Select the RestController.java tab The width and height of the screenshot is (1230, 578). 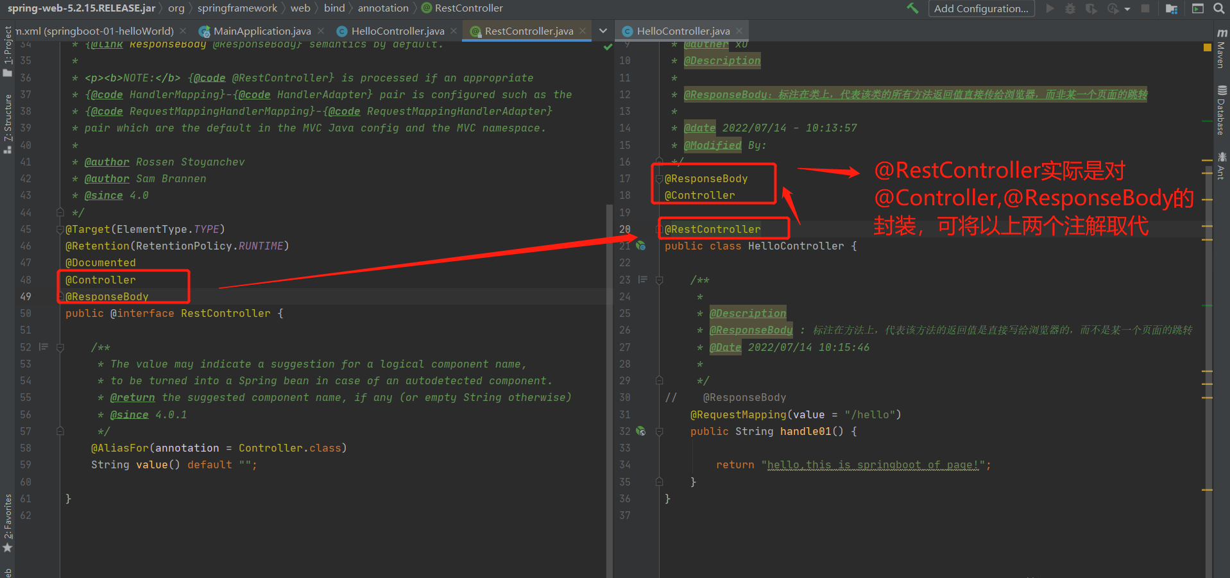point(529,31)
